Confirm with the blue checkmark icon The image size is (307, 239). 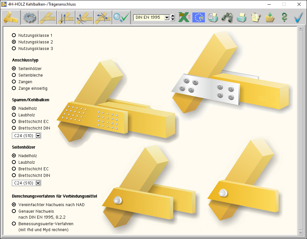pos(298,17)
